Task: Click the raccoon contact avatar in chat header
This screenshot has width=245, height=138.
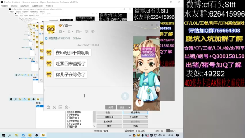Action: pos(51,29)
